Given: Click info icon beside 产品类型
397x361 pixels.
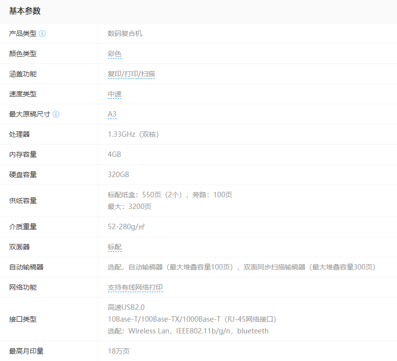Looking at the screenshot, I should coord(42,33).
